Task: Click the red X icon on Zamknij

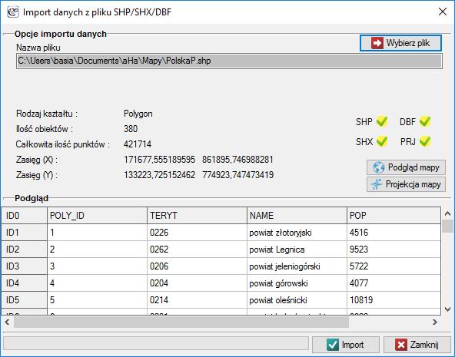Action: coord(401,345)
